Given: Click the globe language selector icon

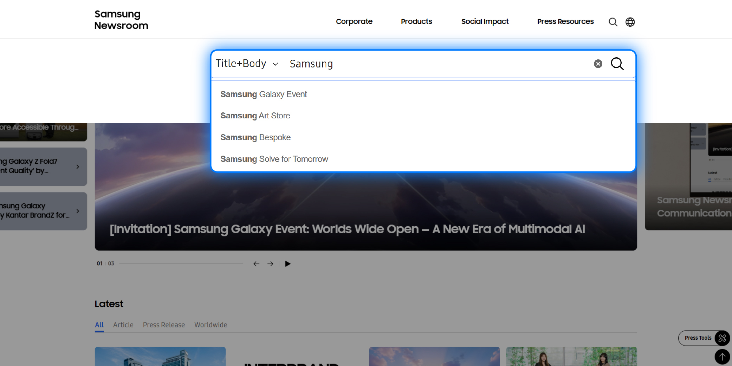Looking at the screenshot, I should point(630,22).
